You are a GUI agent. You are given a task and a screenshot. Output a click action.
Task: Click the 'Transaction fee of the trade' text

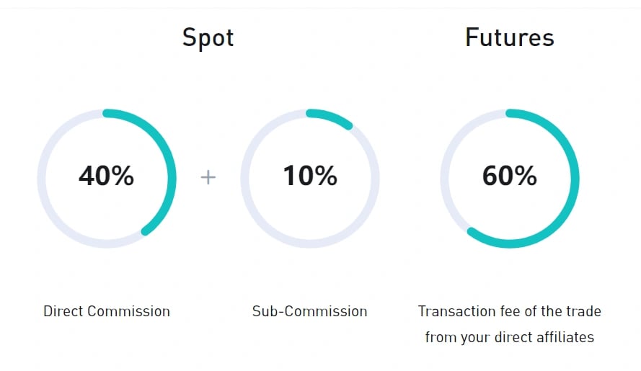(509, 311)
